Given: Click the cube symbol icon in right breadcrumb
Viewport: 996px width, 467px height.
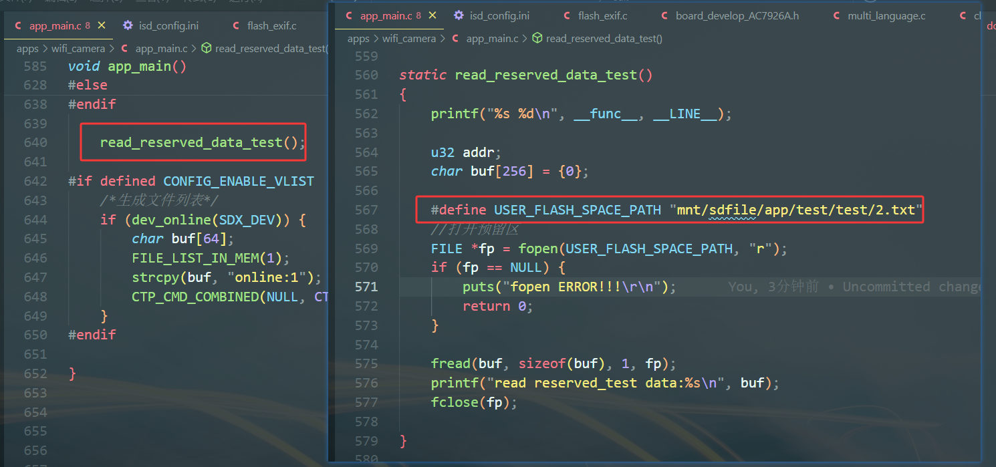Looking at the screenshot, I should pyautogui.click(x=537, y=39).
